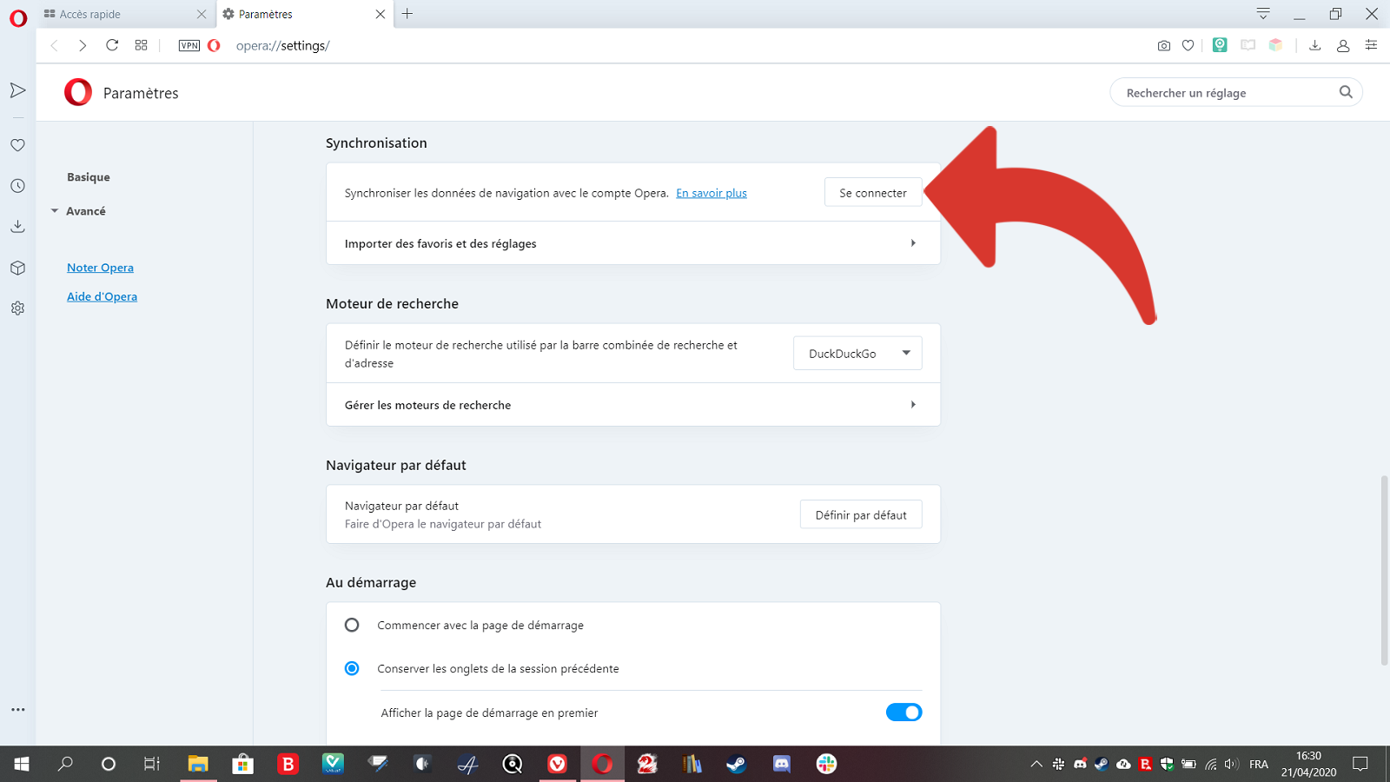Open Discord from the taskbar
The height and width of the screenshot is (782, 1390).
(x=781, y=764)
